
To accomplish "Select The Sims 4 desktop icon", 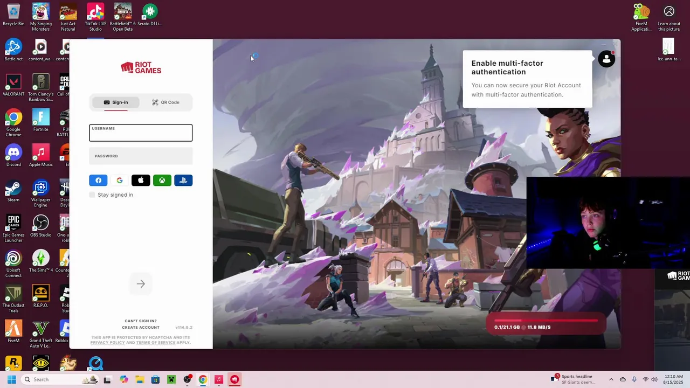I will tap(41, 261).
